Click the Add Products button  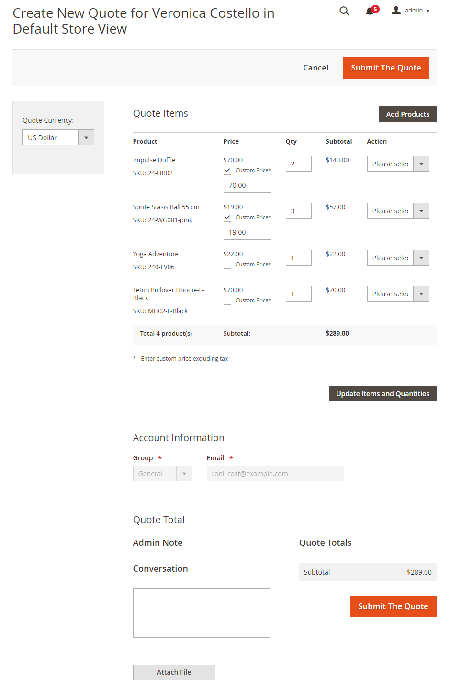click(x=407, y=114)
